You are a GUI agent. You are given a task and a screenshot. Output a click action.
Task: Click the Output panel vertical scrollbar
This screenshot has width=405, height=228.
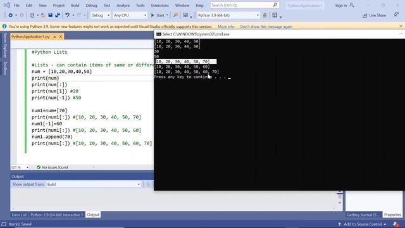(340, 197)
